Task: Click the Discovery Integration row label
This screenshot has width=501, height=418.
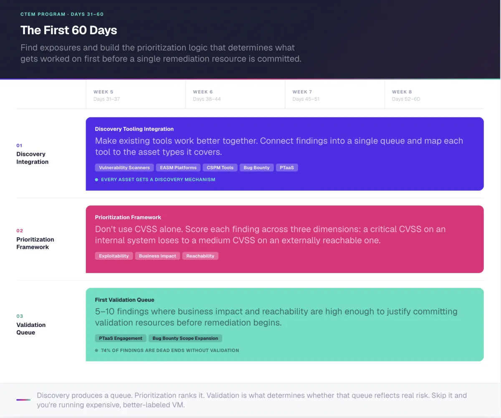Action: [x=33, y=158]
